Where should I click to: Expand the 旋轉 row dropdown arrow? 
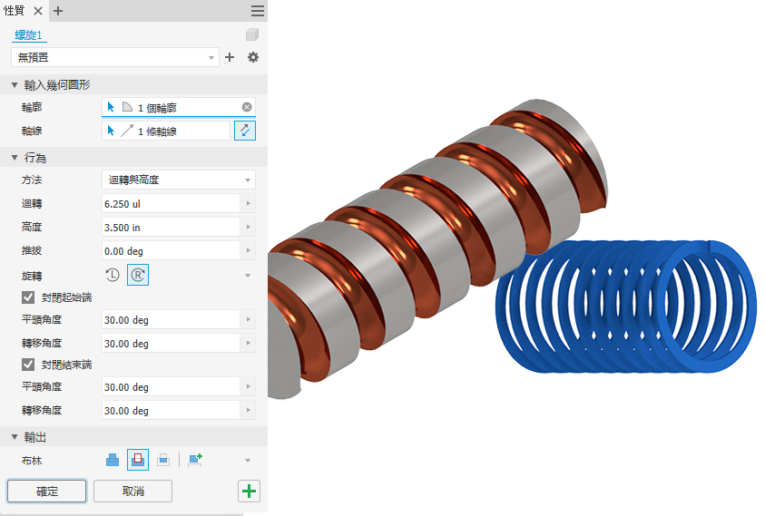(x=248, y=276)
